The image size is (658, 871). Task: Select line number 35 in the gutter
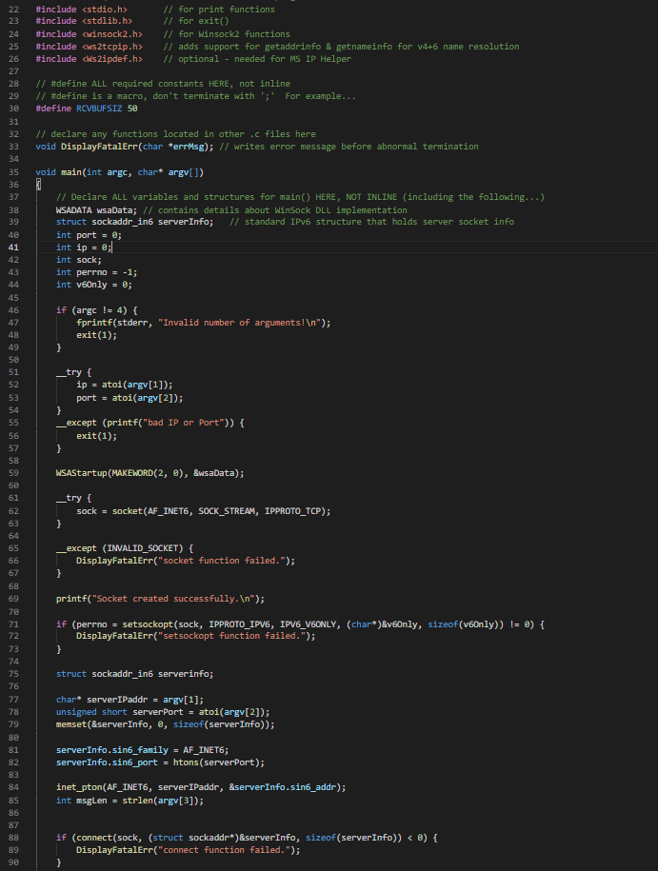click(x=13, y=172)
